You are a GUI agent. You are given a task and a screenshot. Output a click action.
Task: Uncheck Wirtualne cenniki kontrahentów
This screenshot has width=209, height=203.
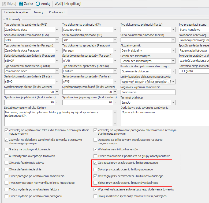tap(95, 149)
